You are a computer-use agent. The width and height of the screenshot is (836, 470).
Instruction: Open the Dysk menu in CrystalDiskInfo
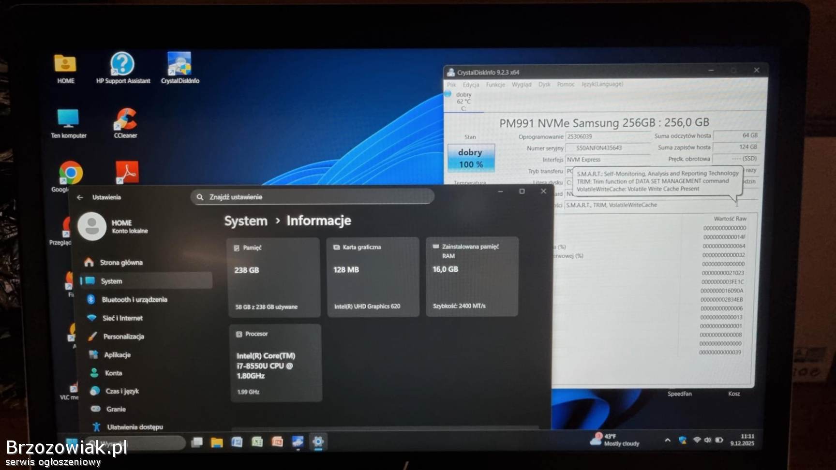(544, 85)
